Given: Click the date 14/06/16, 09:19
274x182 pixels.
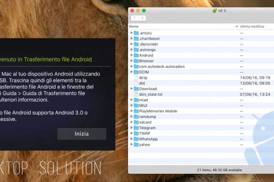Looking at the screenshot, I should tap(255, 78).
